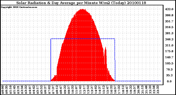The width and height of the screenshot is (176, 95).
Task: Click the 18:47 time label
Action: pyautogui.click(x=127, y=90)
